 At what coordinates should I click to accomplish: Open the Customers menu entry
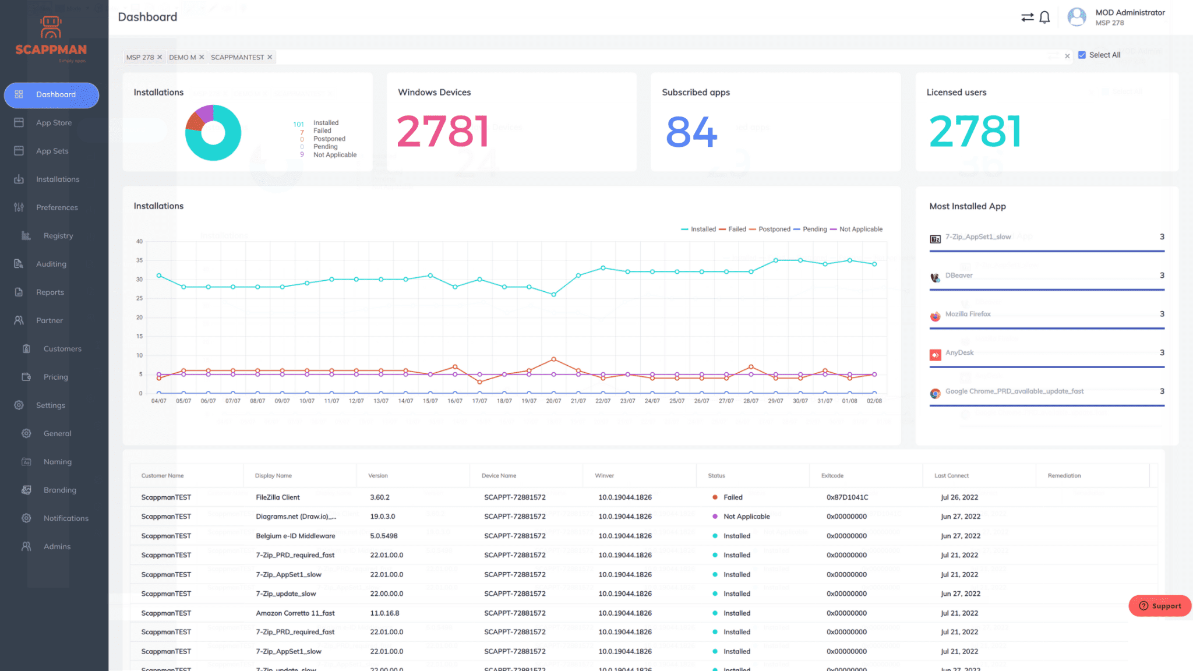pos(62,348)
